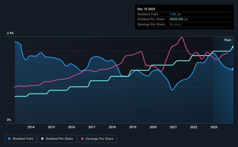Click the teal Dividend Per Share legend dot
Viewport: 238px width, 147px height.
click(42, 139)
